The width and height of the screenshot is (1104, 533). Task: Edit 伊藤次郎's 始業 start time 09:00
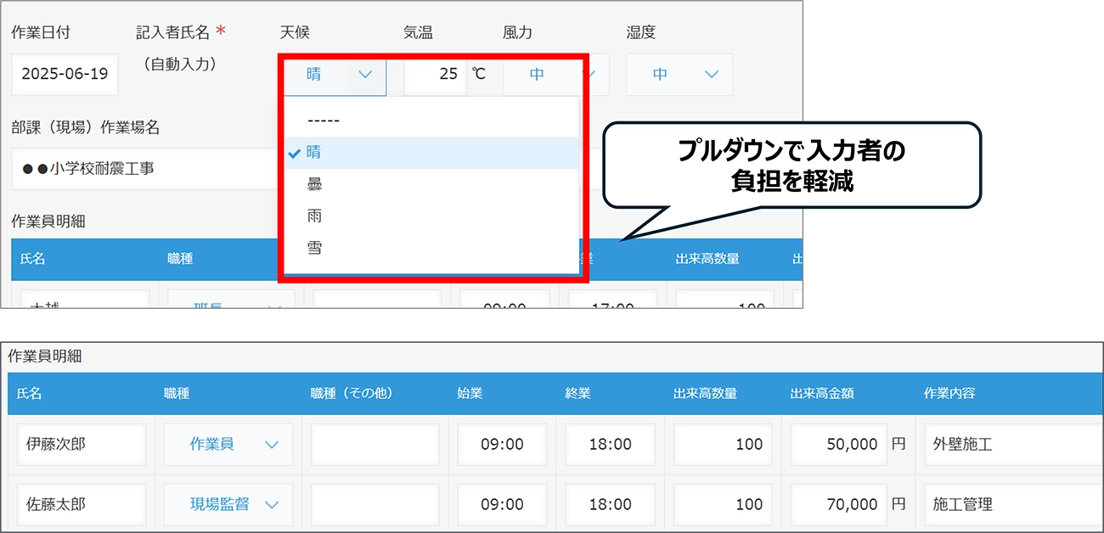coord(502,444)
